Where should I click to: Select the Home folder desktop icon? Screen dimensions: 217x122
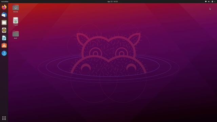[16, 7]
